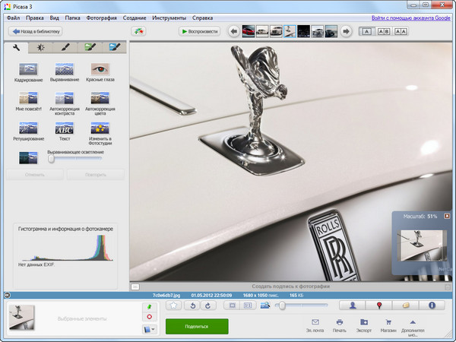This screenshot has width=456, height=342.
Task: Collapse the caption bar with the minus button
Action: (x=135, y=287)
